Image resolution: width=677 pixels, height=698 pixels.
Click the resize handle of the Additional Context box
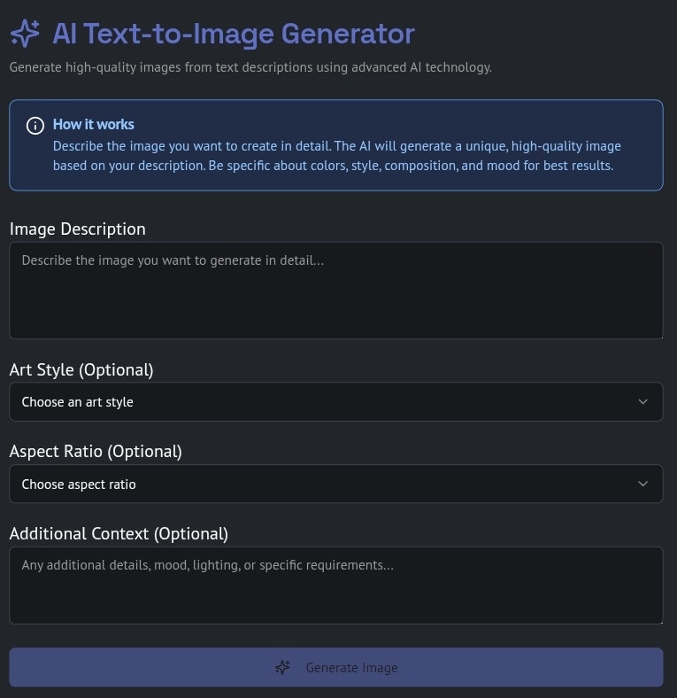(658, 619)
